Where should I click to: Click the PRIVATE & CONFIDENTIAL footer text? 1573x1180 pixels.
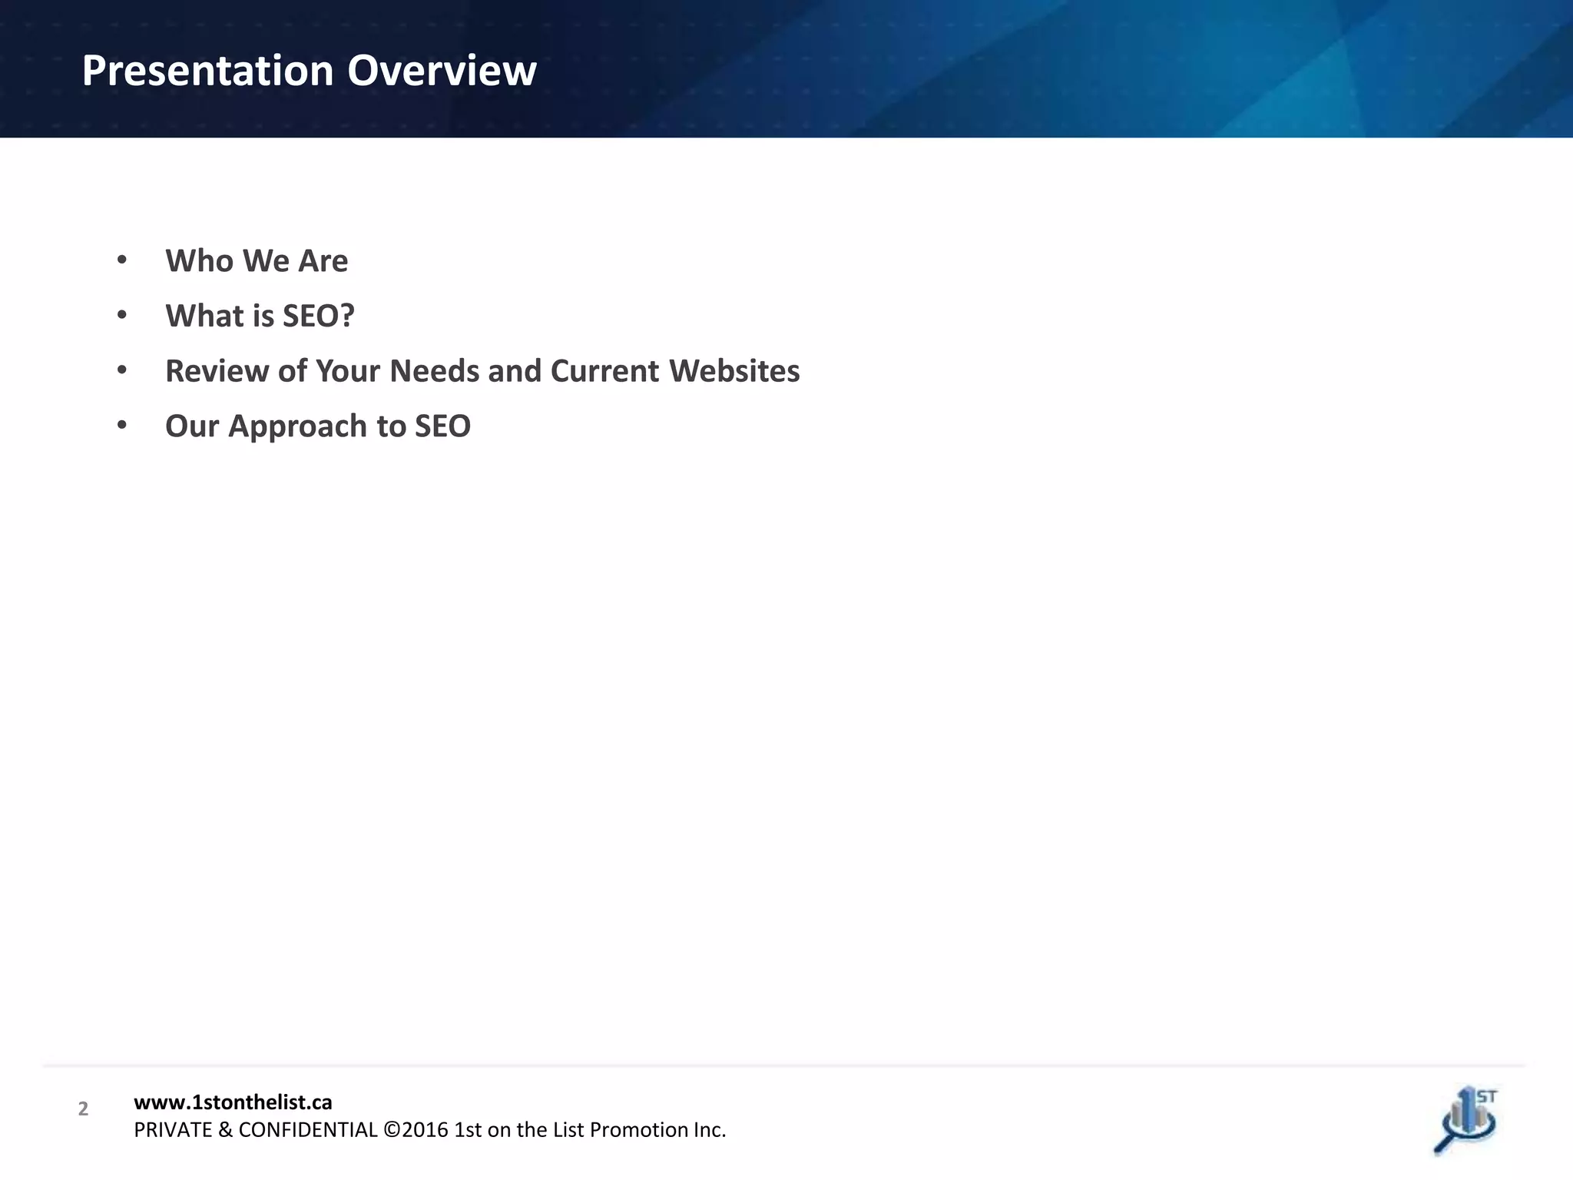[x=256, y=1130]
